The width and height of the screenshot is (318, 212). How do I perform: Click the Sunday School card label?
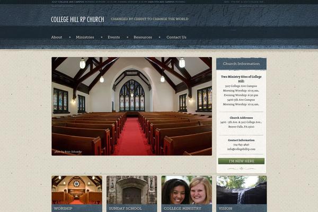click(x=125, y=208)
